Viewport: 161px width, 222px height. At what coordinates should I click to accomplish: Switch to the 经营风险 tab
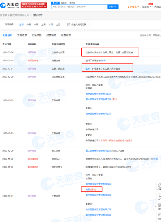pyautogui.click(x=51, y=35)
